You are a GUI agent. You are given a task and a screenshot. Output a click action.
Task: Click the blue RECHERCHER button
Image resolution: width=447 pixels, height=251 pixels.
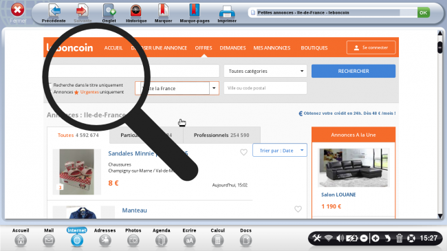pyautogui.click(x=353, y=71)
